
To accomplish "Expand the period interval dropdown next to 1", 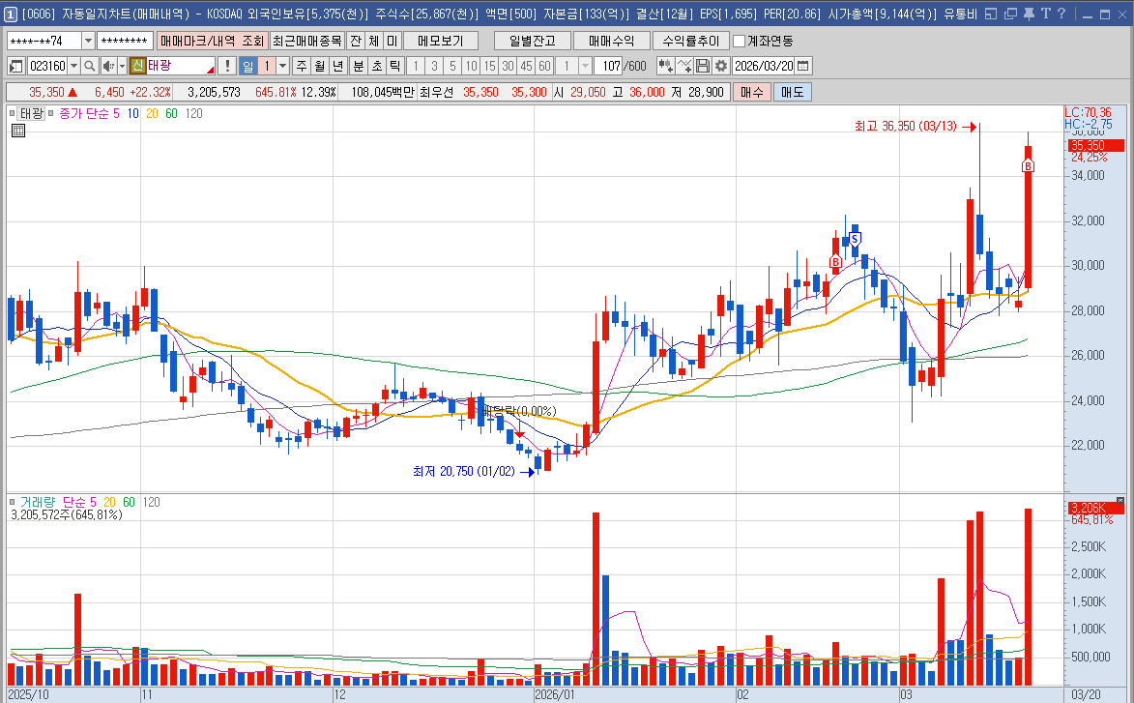I will tap(282, 66).
